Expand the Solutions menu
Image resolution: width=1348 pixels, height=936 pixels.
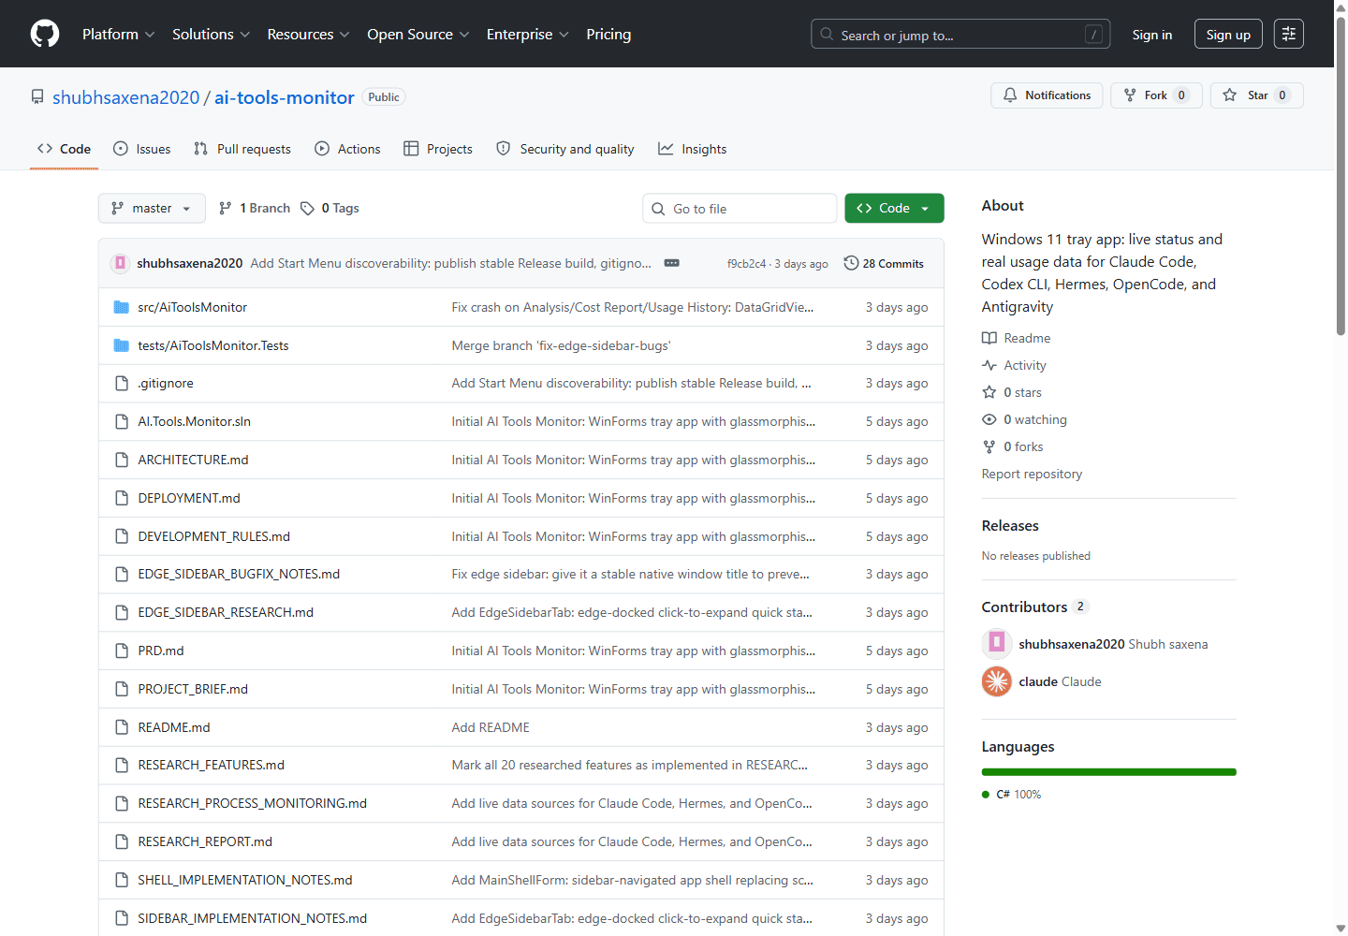(211, 35)
